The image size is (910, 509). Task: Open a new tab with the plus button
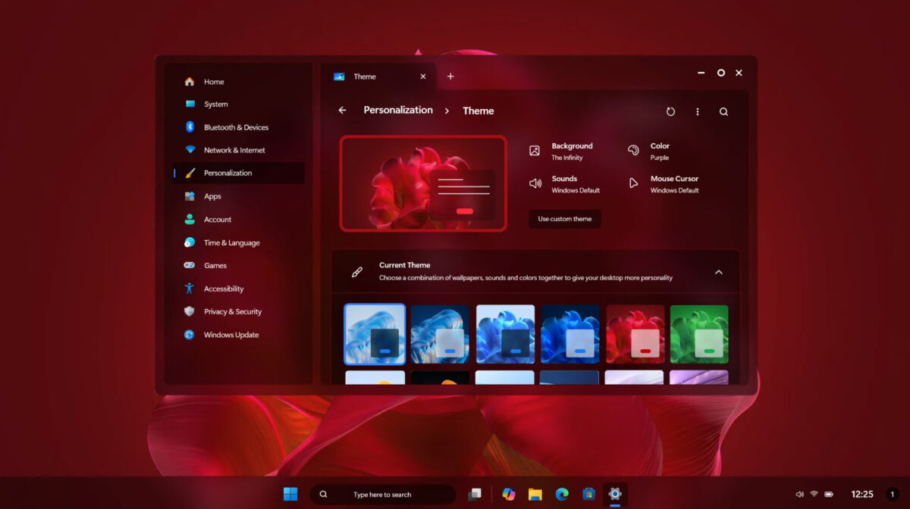coord(450,76)
